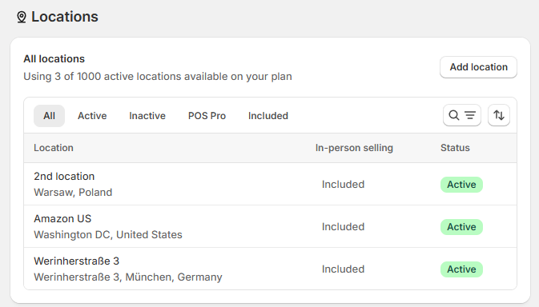Click the Locations pin icon in heading

click(x=22, y=17)
